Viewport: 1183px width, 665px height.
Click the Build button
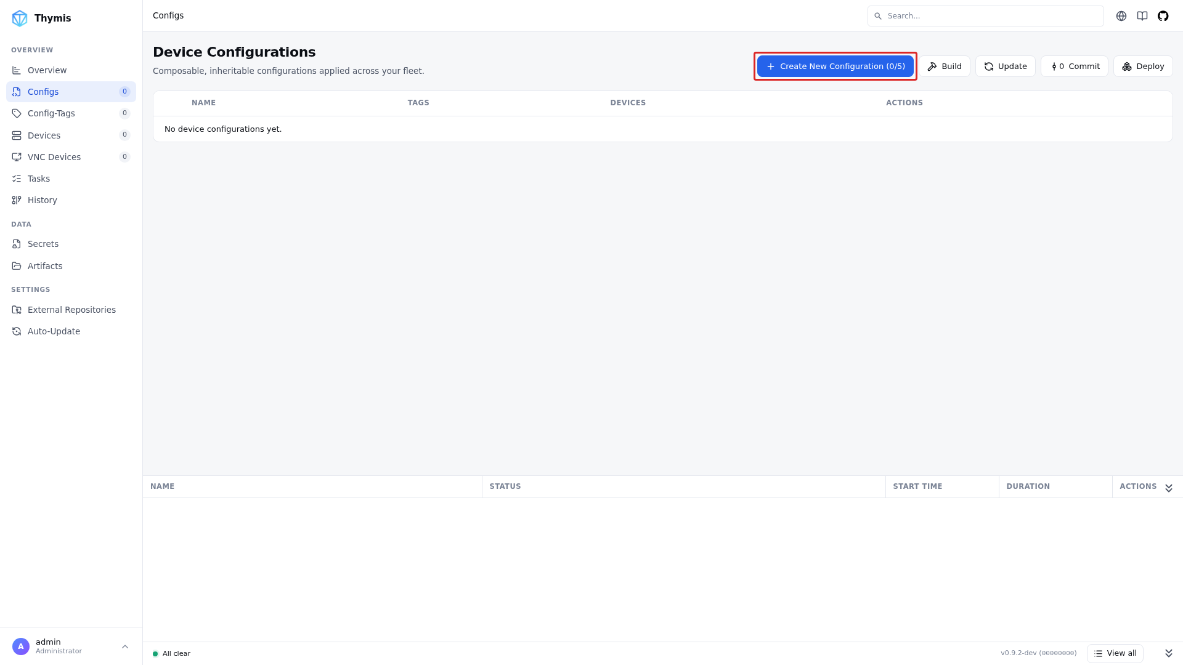point(945,66)
